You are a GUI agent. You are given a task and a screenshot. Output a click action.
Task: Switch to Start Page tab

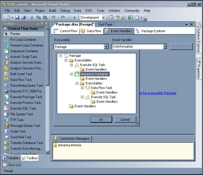click(x=105, y=24)
